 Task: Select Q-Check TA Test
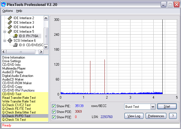click(25, 120)
